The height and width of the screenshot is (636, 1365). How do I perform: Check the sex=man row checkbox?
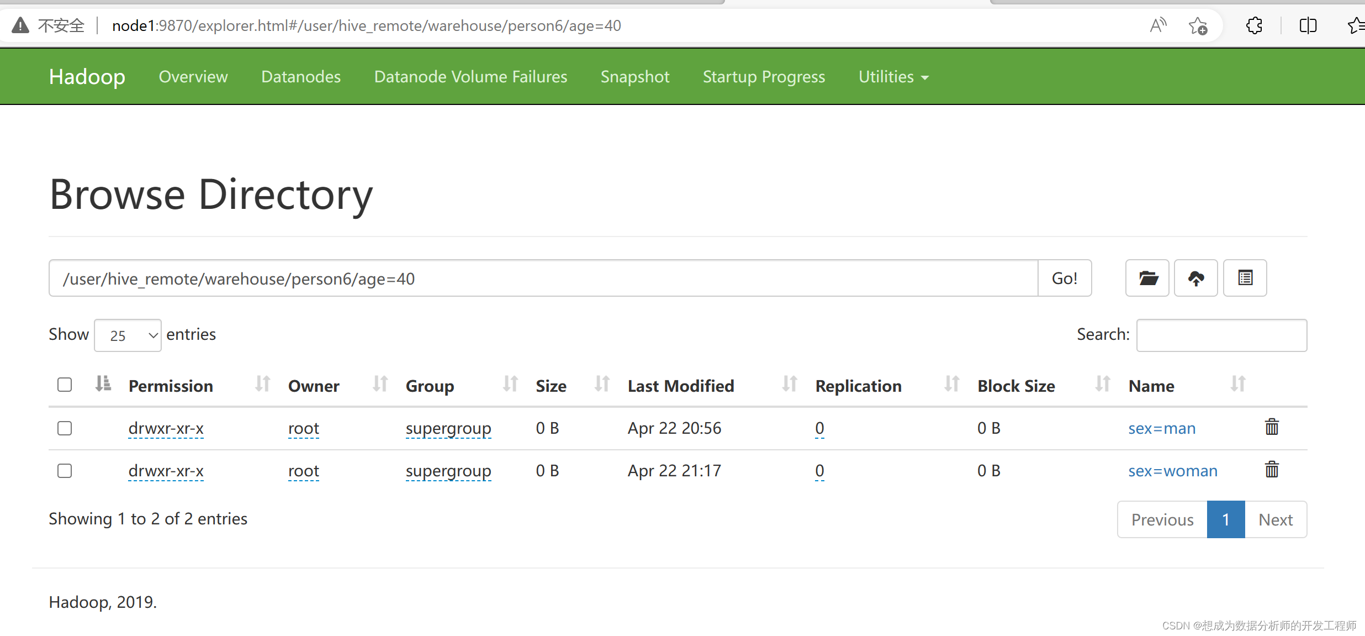(x=64, y=428)
